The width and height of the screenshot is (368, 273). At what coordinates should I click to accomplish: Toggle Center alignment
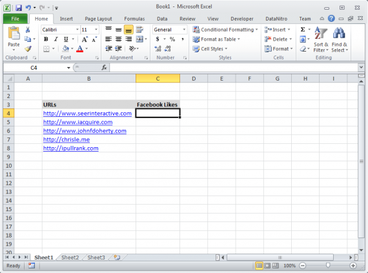119,39
